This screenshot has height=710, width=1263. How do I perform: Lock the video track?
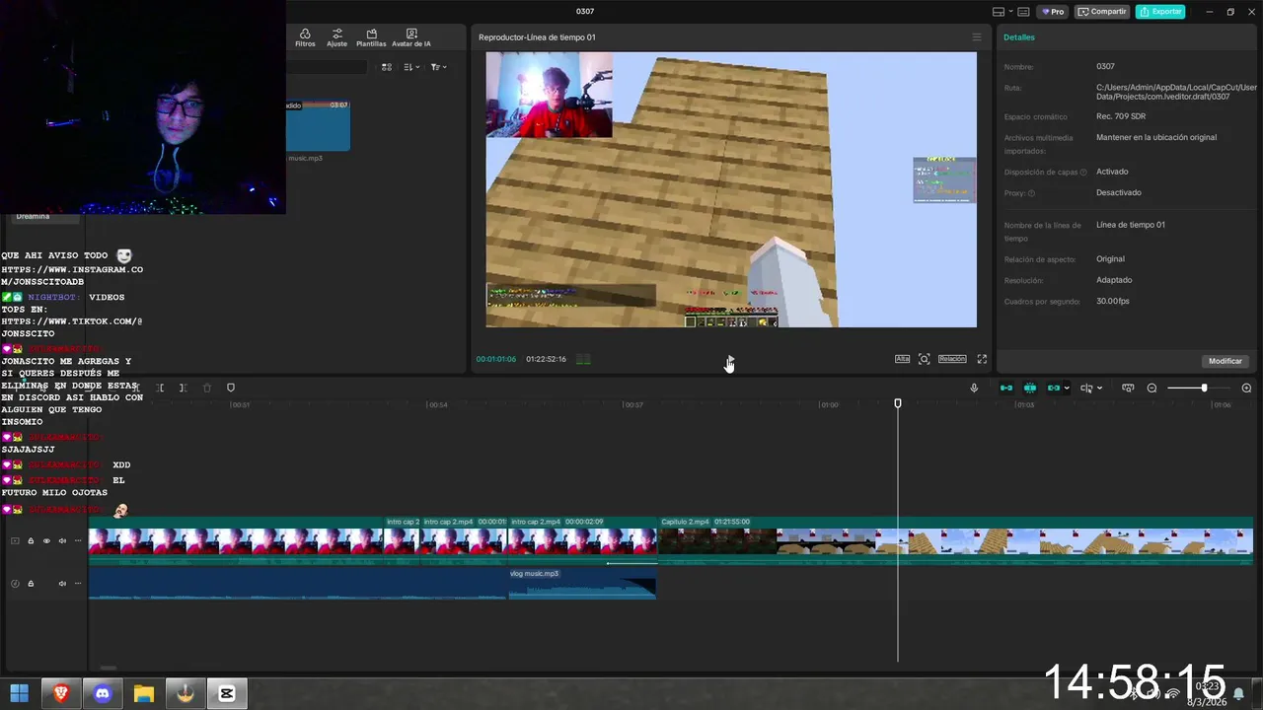click(31, 540)
